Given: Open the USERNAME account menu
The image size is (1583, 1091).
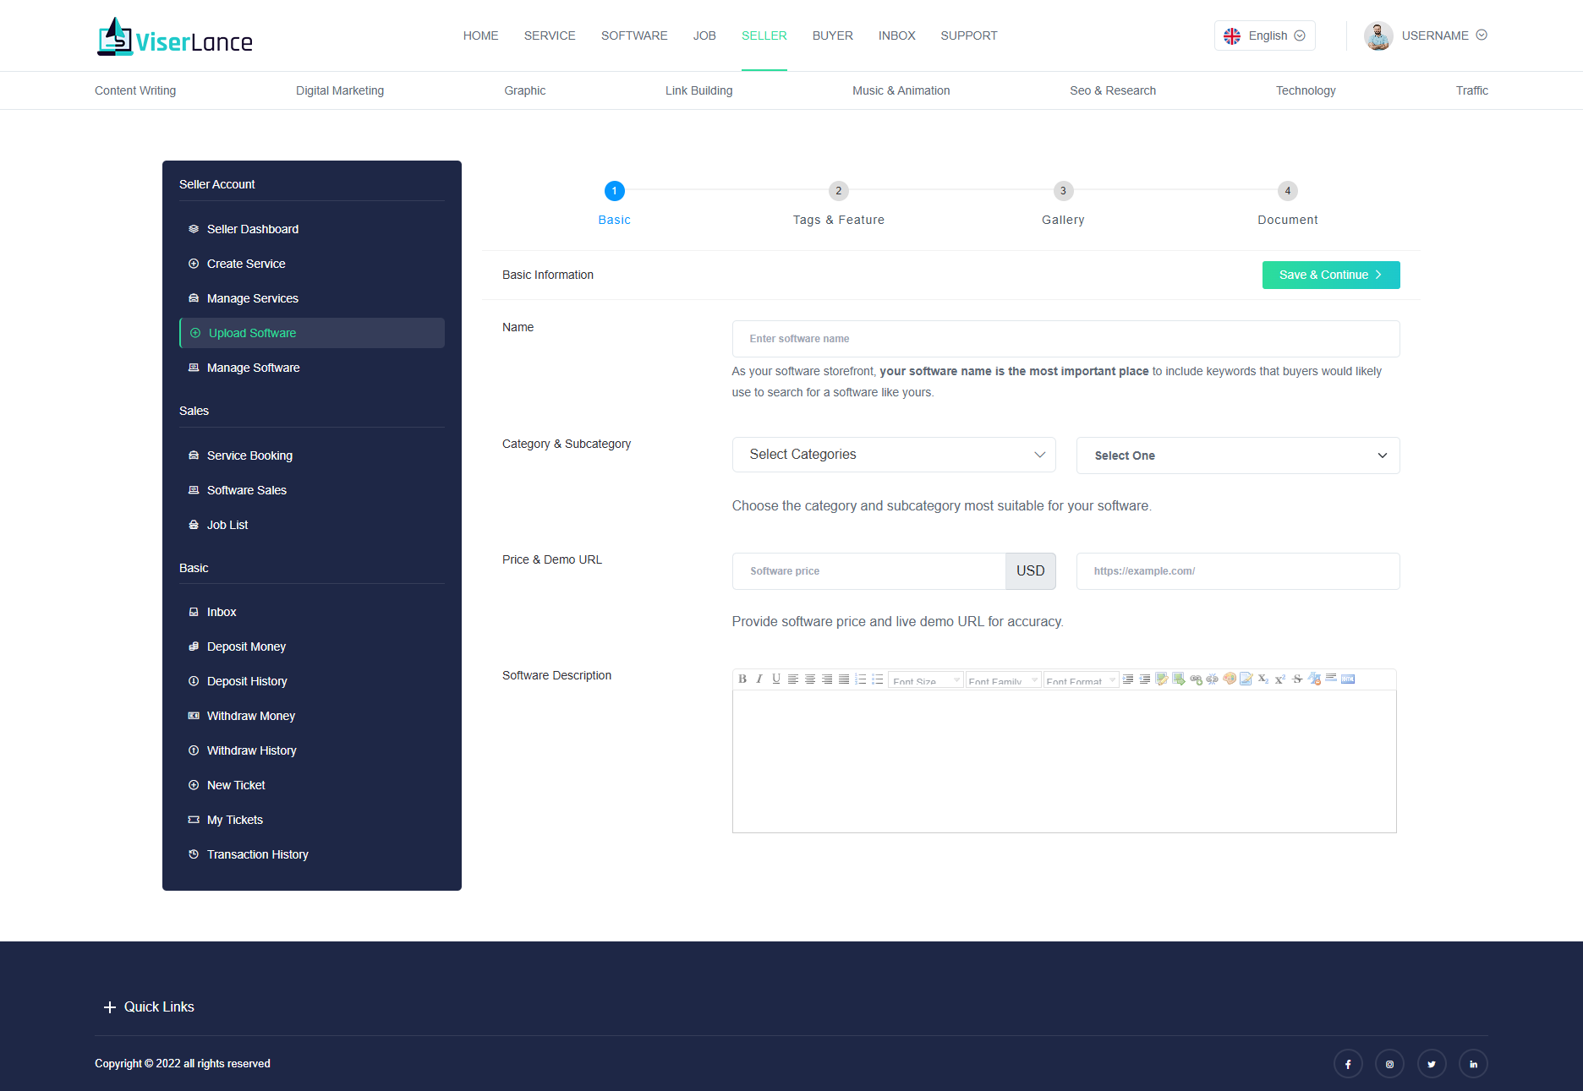Looking at the screenshot, I should [x=1444, y=35].
